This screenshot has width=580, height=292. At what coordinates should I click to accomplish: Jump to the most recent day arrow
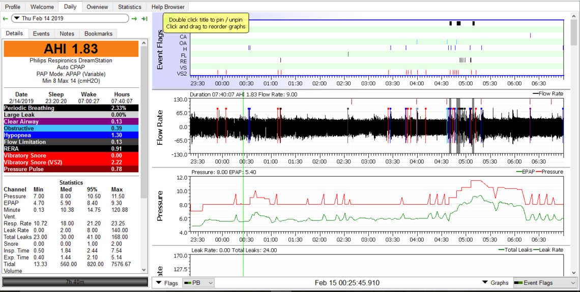[144, 18]
